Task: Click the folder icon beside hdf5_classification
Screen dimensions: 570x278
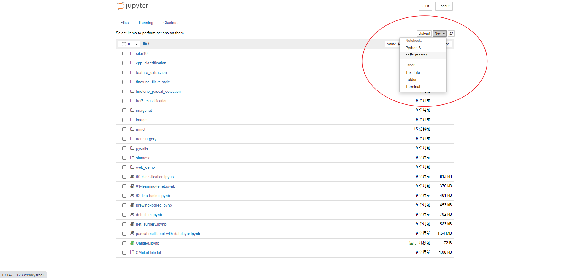Action: [132, 101]
